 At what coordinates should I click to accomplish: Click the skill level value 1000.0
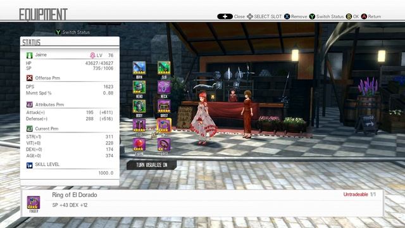tap(106, 173)
